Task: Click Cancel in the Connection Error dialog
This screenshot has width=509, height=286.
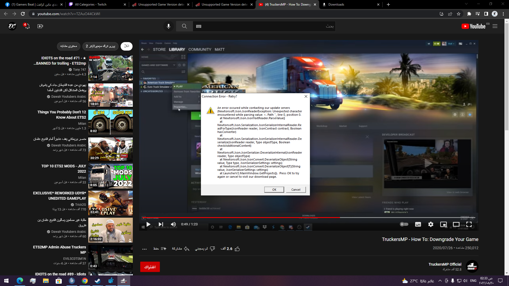Action: click(x=296, y=190)
